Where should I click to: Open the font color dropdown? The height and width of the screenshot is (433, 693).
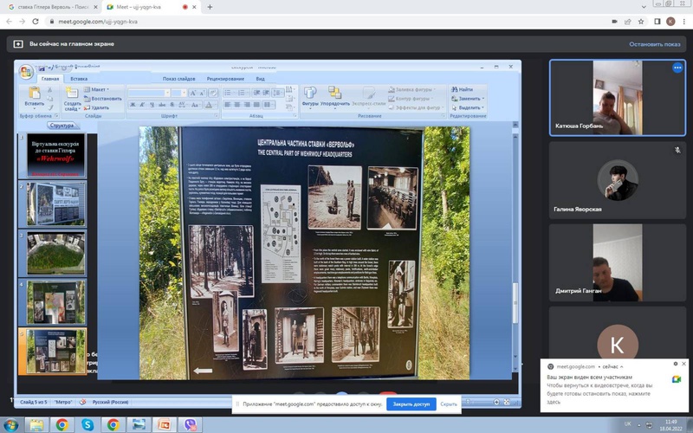pos(210,105)
